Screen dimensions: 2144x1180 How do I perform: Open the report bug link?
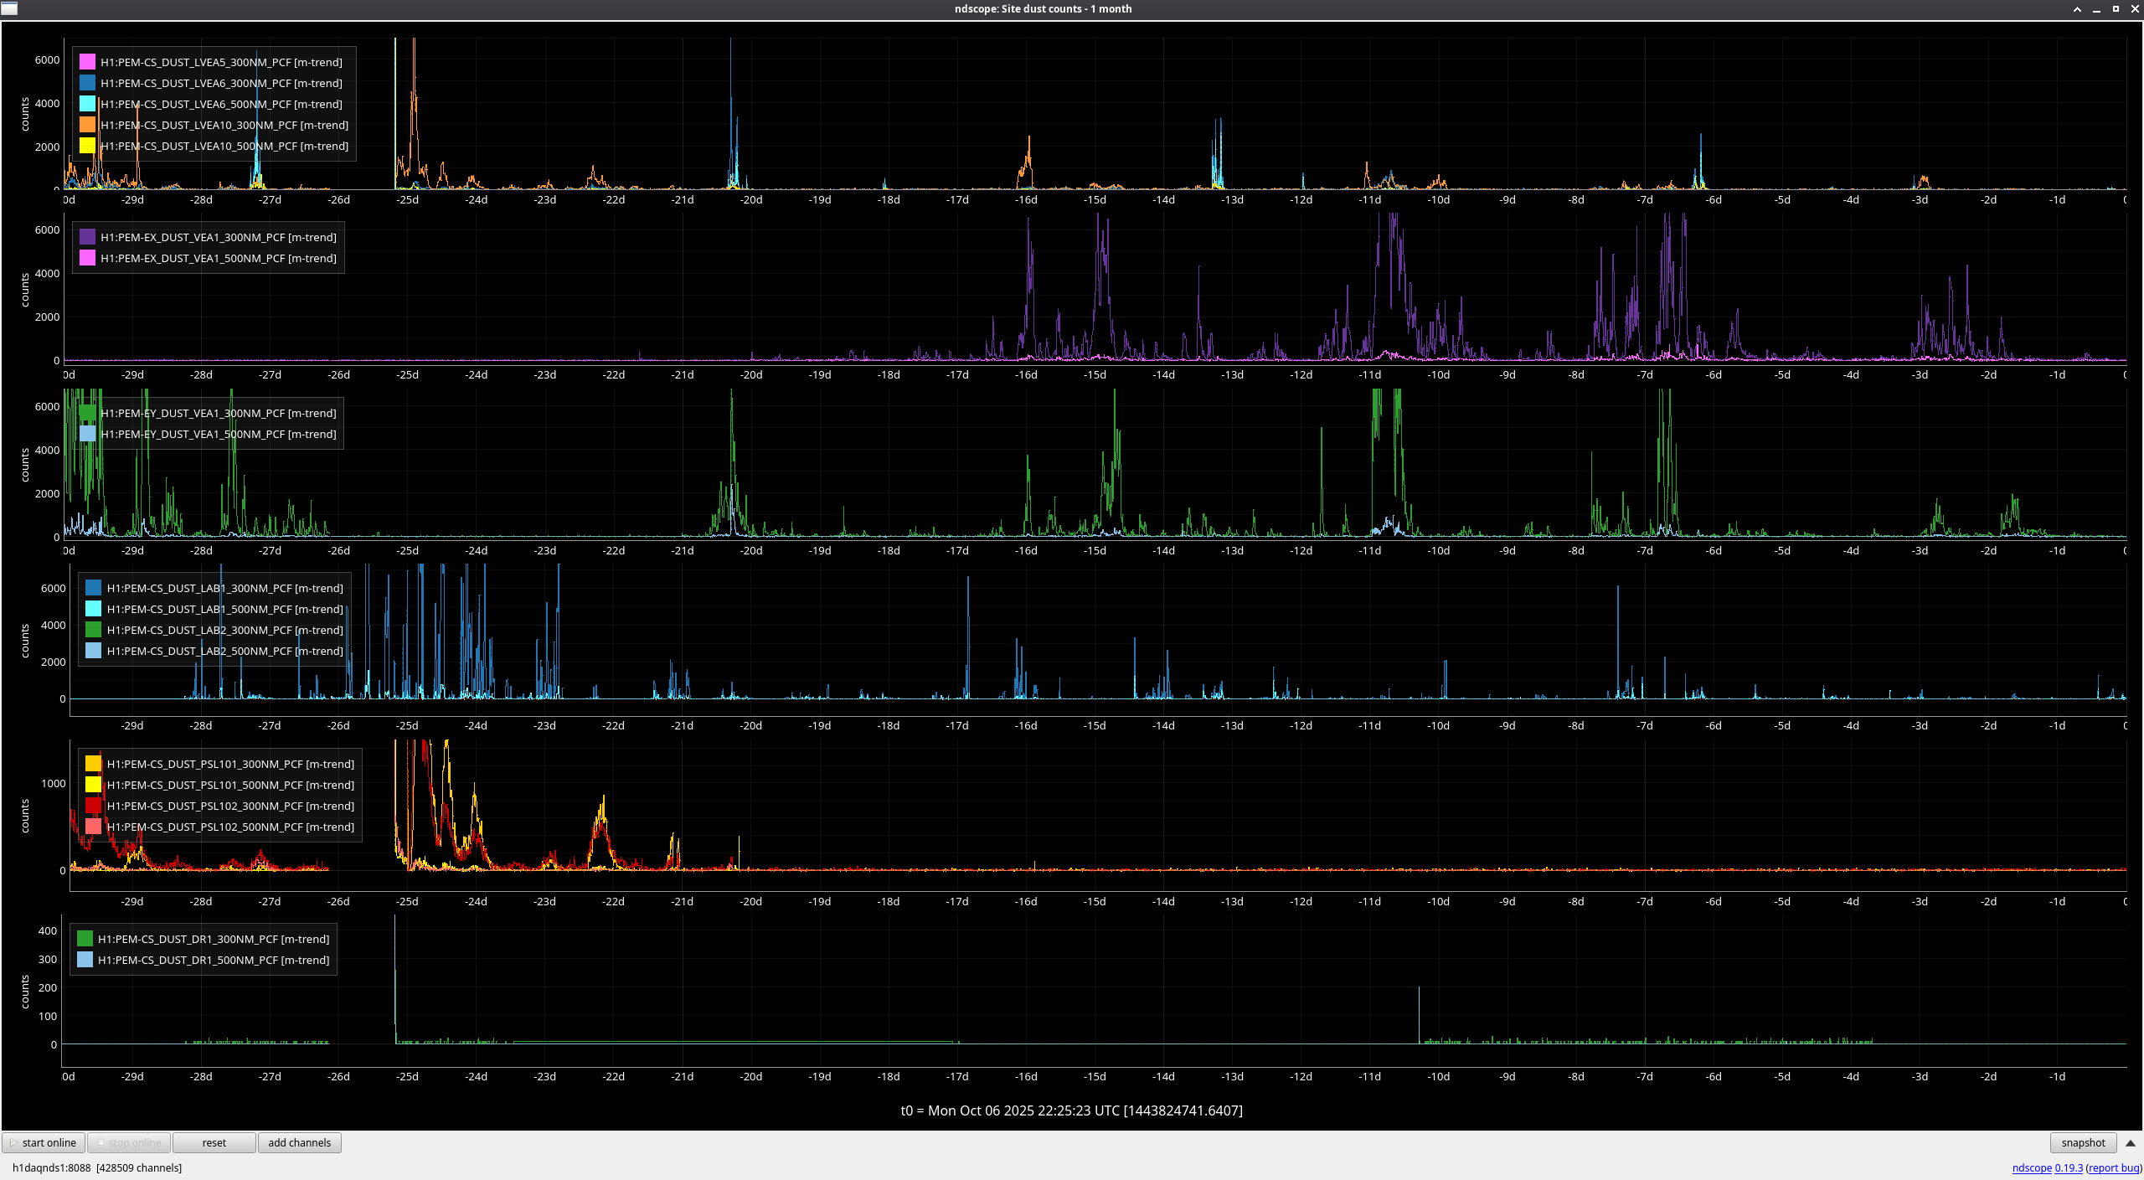click(2113, 1167)
